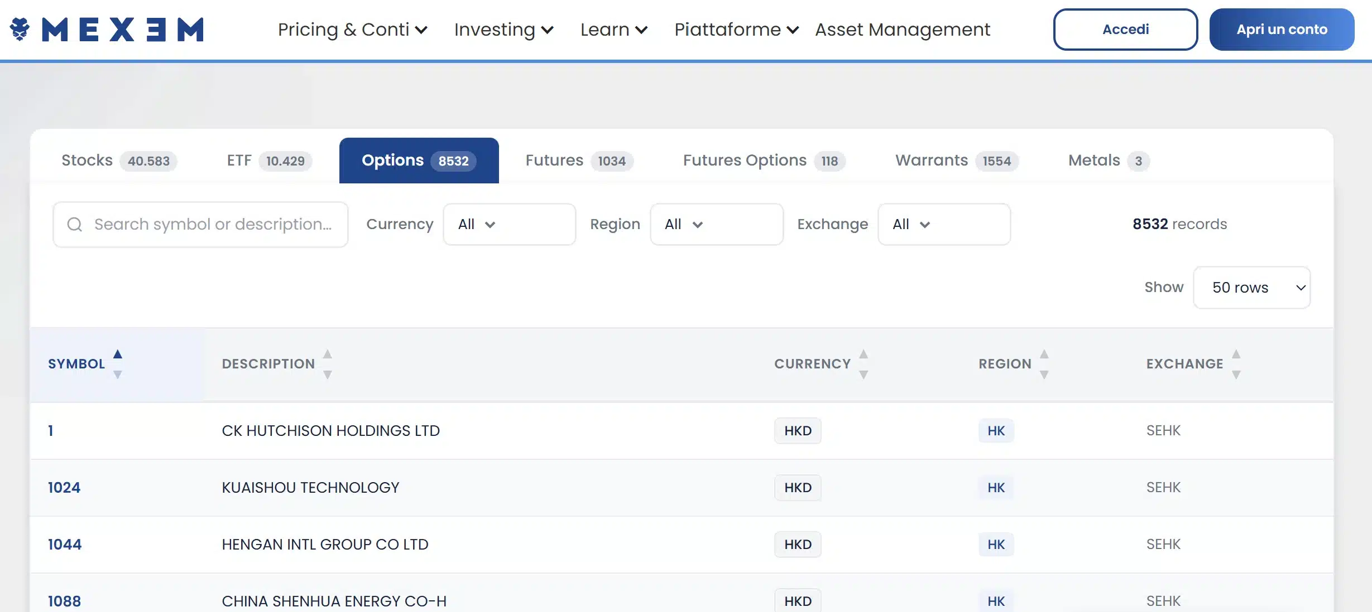Sort Description column using its sort arrows
1372x612 pixels.
pyautogui.click(x=328, y=363)
